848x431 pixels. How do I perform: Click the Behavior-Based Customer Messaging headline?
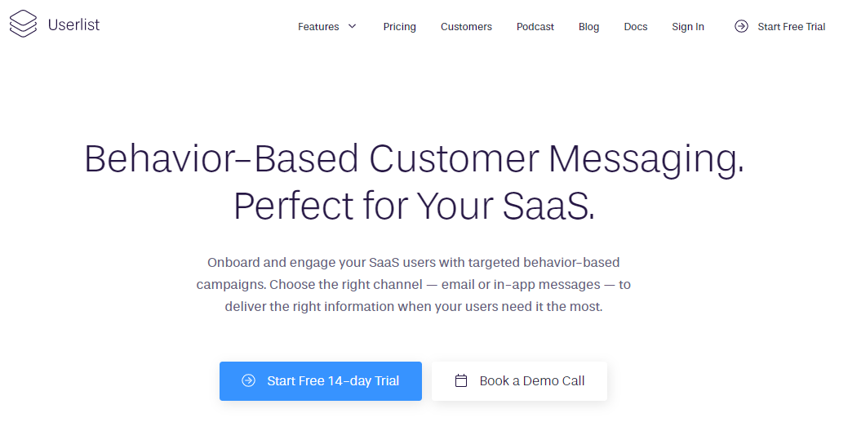[x=415, y=159]
